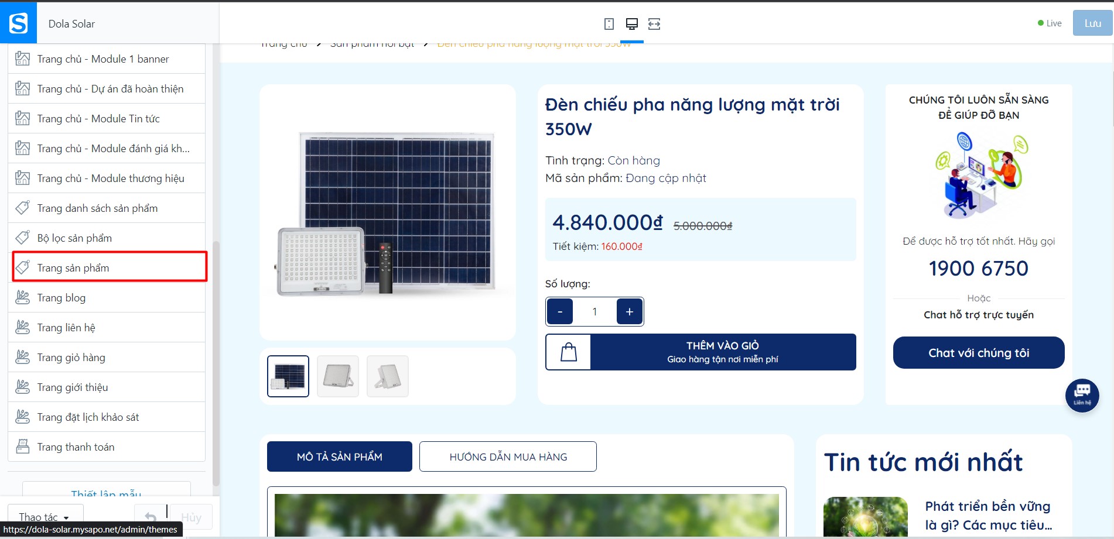Image resolution: width=1114 pixels, height=539 pixels.
Task: Select Trang đặt lịch khảo sát entry
Action: coord(107,417)
